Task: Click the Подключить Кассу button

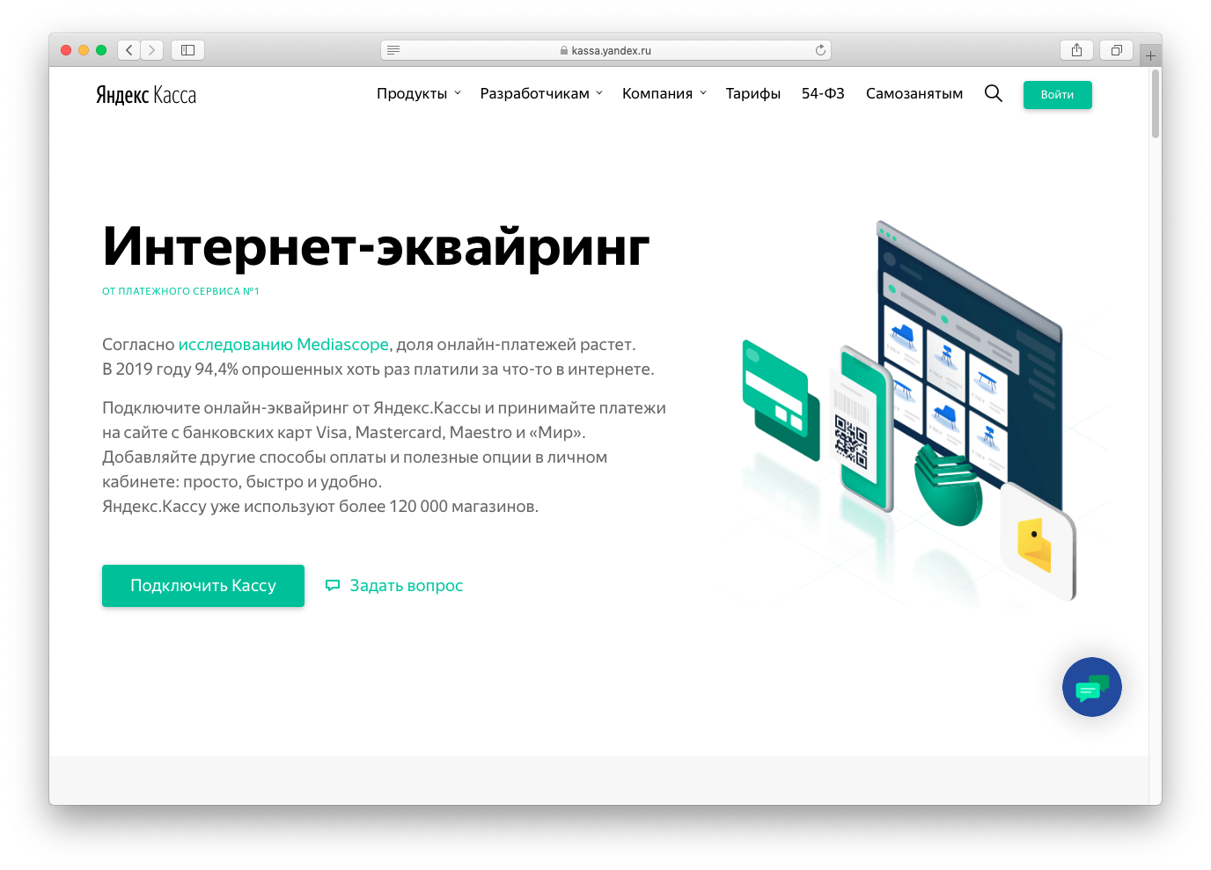Action: (x=203, y=586)
